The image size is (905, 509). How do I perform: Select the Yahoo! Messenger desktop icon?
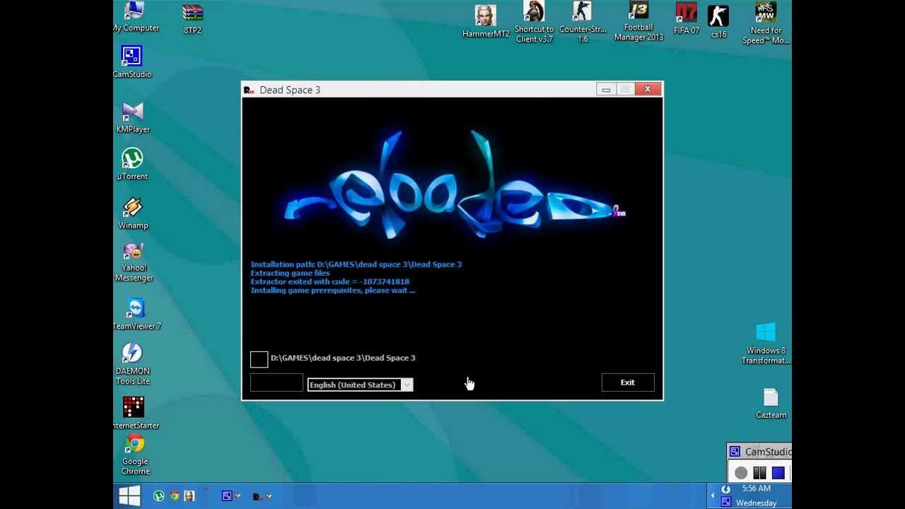click(134, 262)
